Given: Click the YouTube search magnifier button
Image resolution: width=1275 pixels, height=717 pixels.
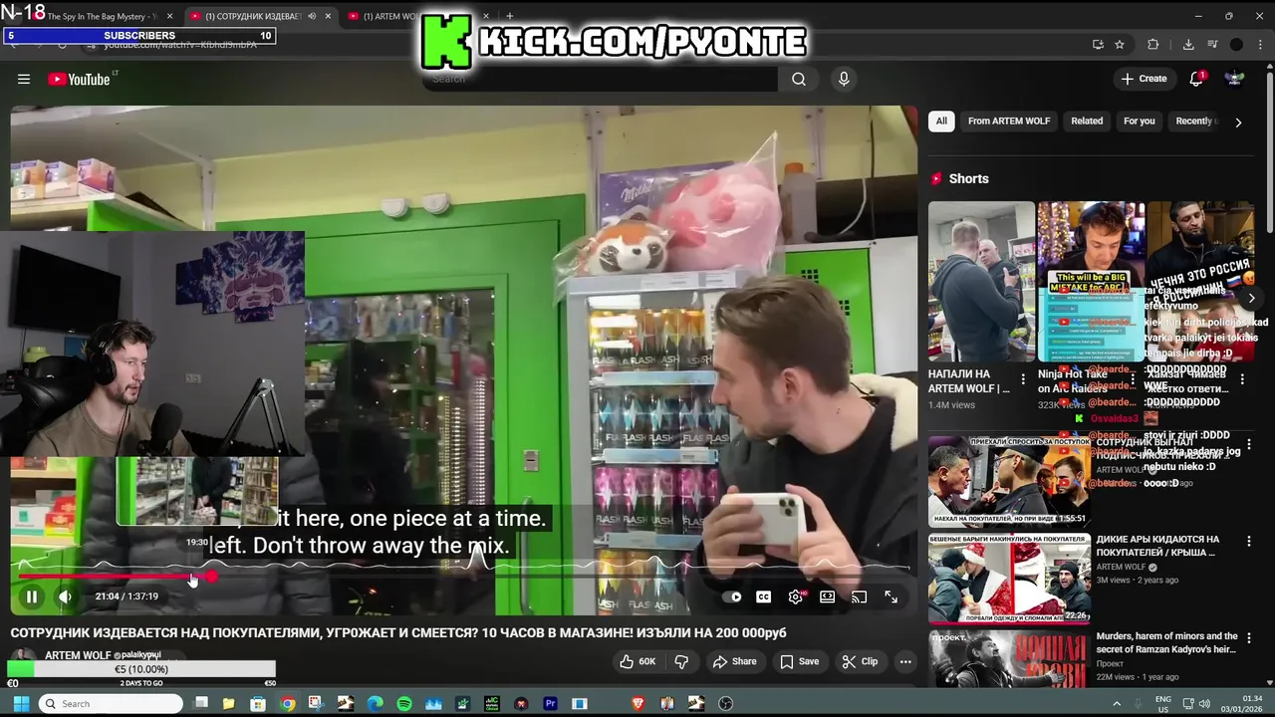Looking at the screenshot, I should click(799, 79).
